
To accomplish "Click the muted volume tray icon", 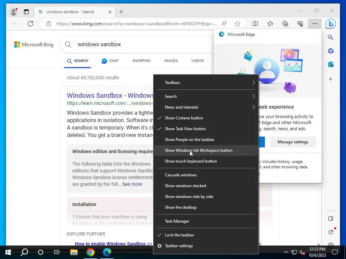I will pos(302,252).
